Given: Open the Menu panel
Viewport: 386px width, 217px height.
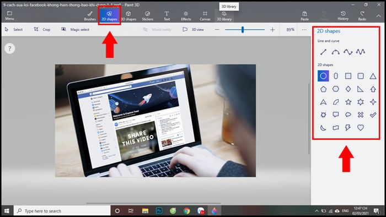Looking at the screenshot, I should click(x=9, y=16).
